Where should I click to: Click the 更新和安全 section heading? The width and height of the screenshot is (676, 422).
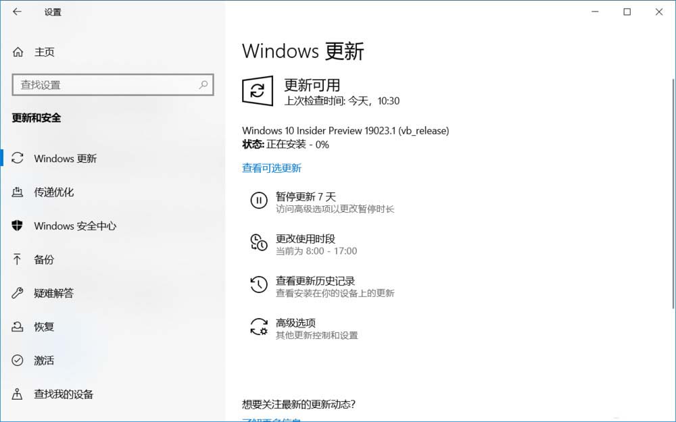37,117
